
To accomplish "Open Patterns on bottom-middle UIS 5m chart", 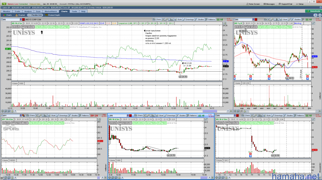I will [192, 116].
